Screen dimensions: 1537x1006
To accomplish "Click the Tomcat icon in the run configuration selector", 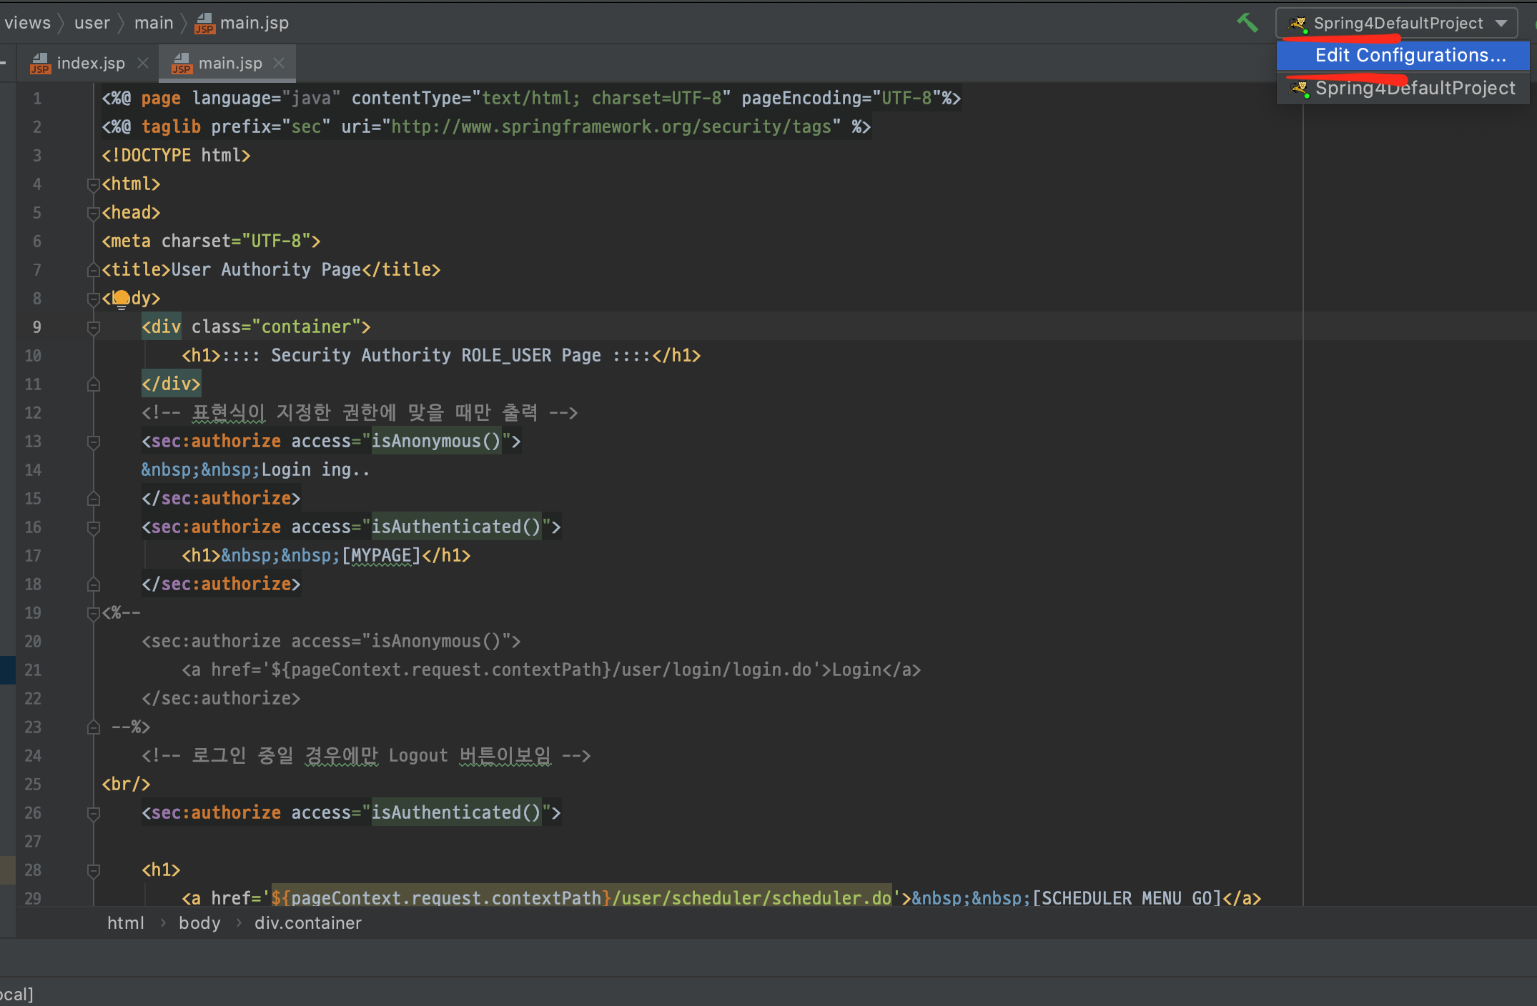I will pos(1298,24).
